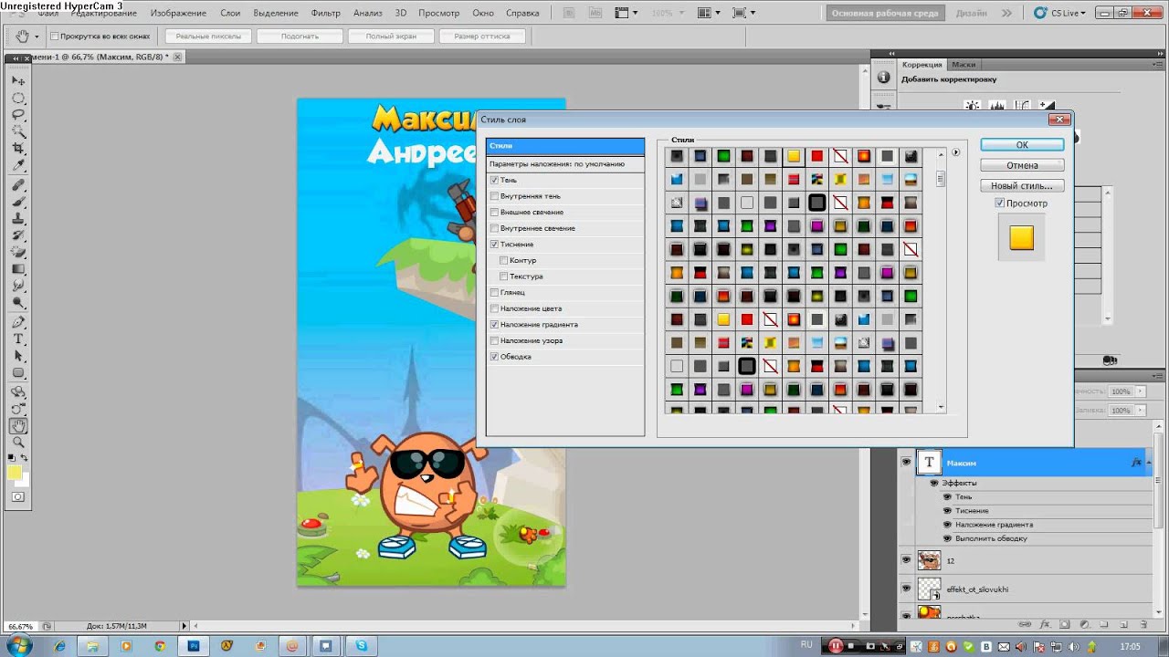This screenshot has height=657, width=1169.
Task: Open the Hand tool preset picker arrow
Action: (37, 36)
